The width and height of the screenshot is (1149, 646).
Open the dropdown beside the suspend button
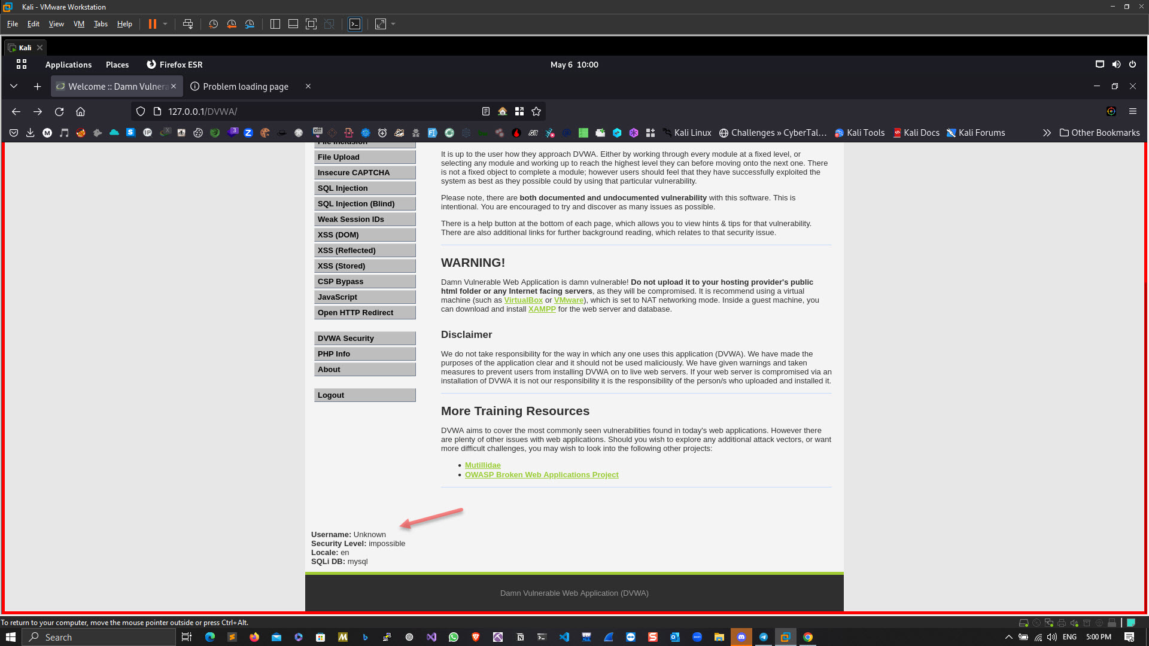tap(165, 24)
